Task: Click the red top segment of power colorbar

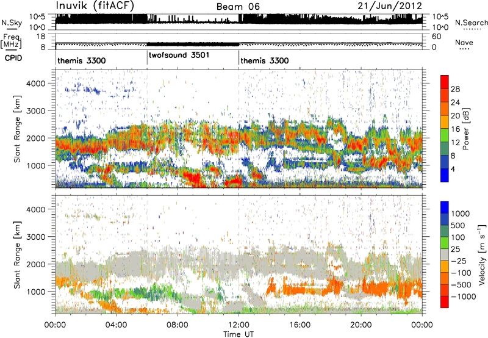Action: point(445,82)
